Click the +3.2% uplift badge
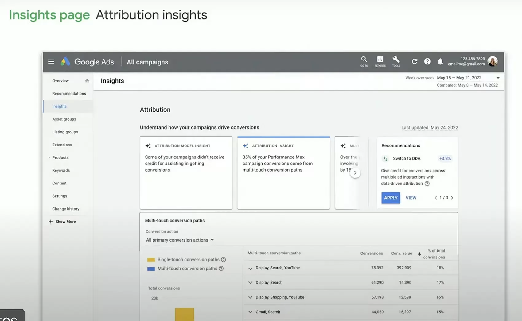This screenshot has width=522, height=321. (445, 158)
